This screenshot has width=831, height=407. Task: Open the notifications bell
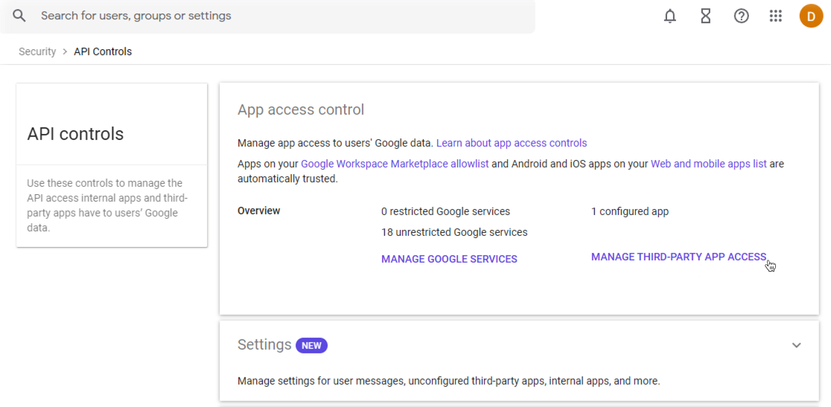(x=670, y=16)
